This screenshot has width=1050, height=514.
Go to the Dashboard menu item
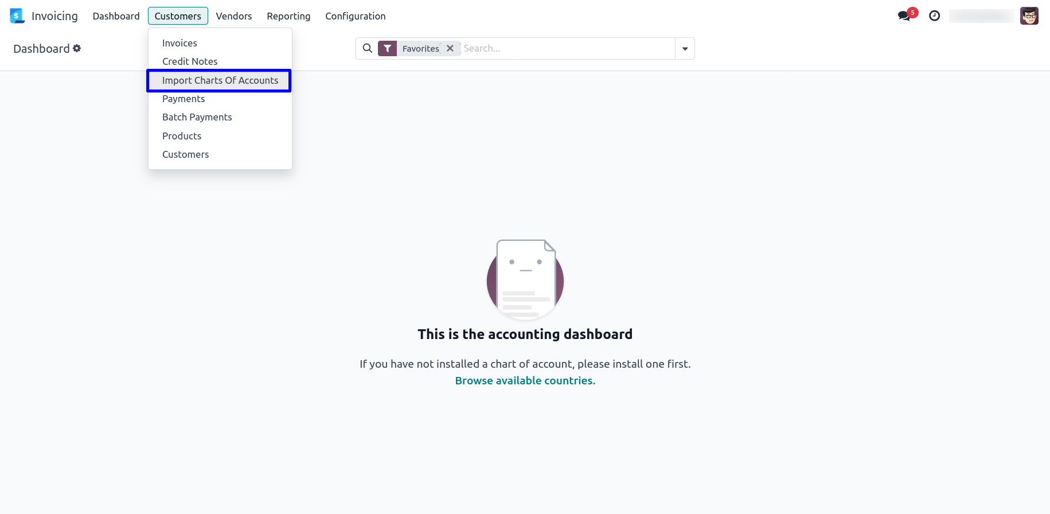tap(116, 16)
